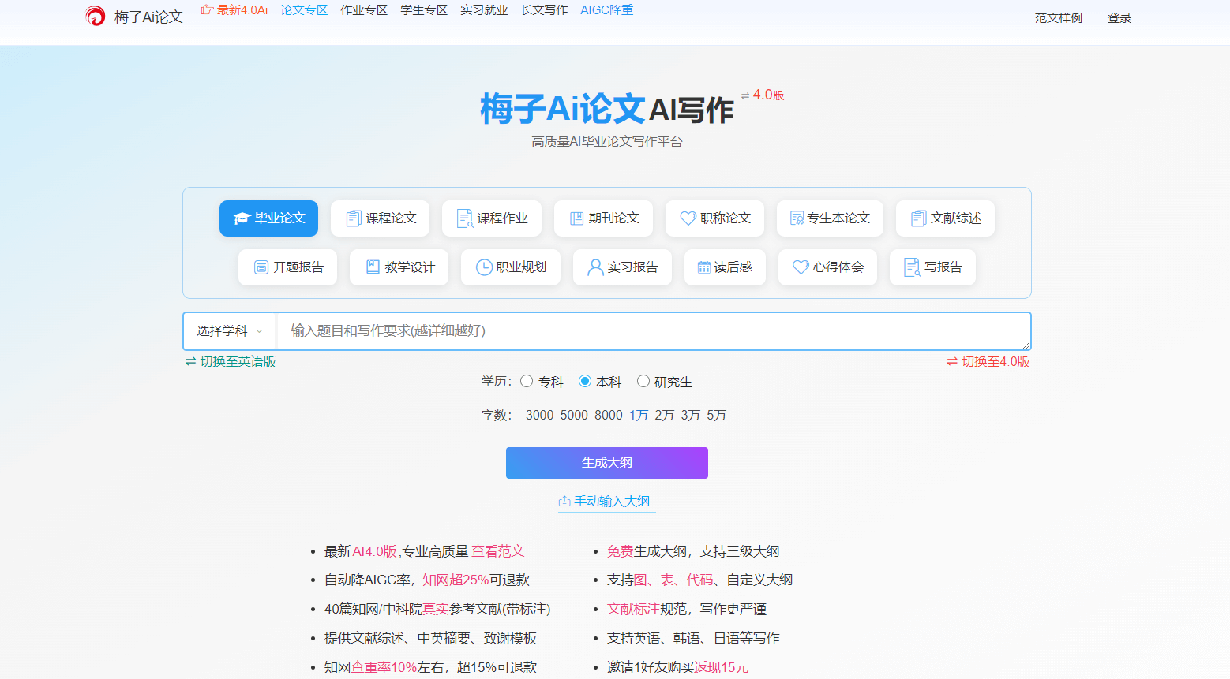Click the 开题报告 clipboard icon

261,267
